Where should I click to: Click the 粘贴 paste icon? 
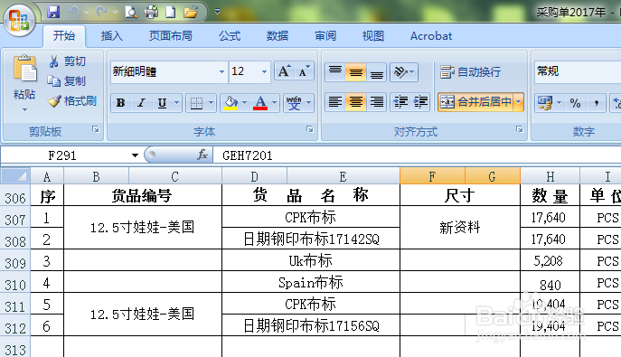pos(24,70)
